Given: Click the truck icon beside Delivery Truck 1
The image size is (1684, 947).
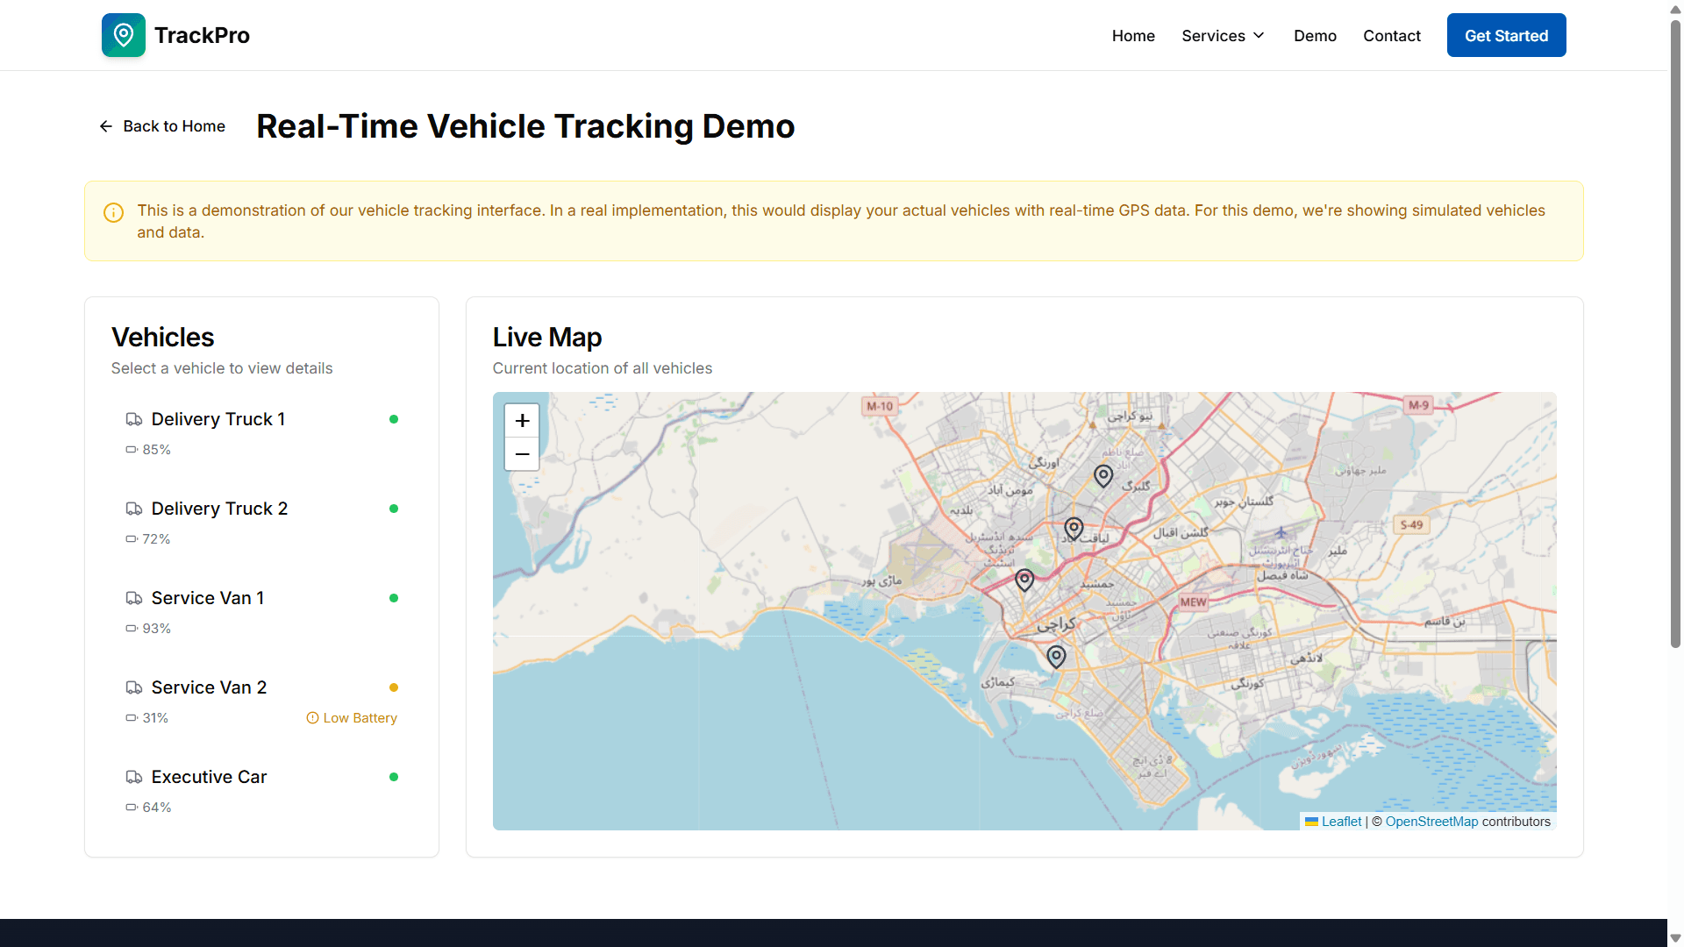Looking at the screenshot, I should click(x=134, y=419).
